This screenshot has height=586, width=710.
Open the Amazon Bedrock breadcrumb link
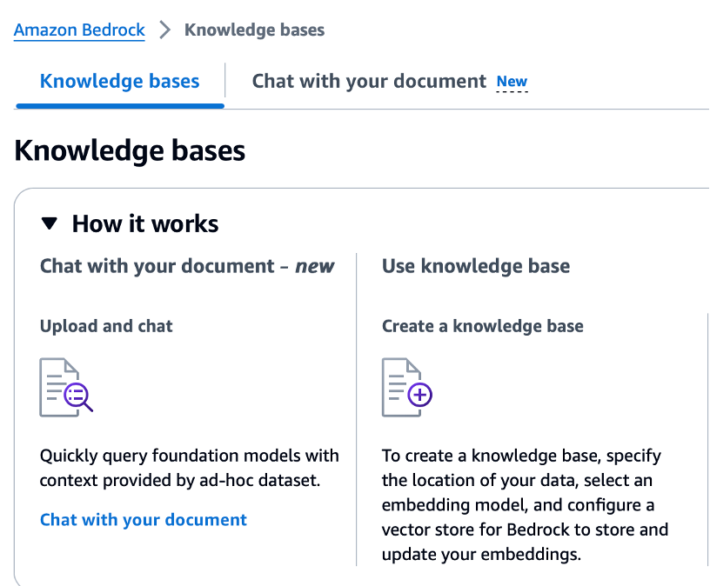point(79,30)
